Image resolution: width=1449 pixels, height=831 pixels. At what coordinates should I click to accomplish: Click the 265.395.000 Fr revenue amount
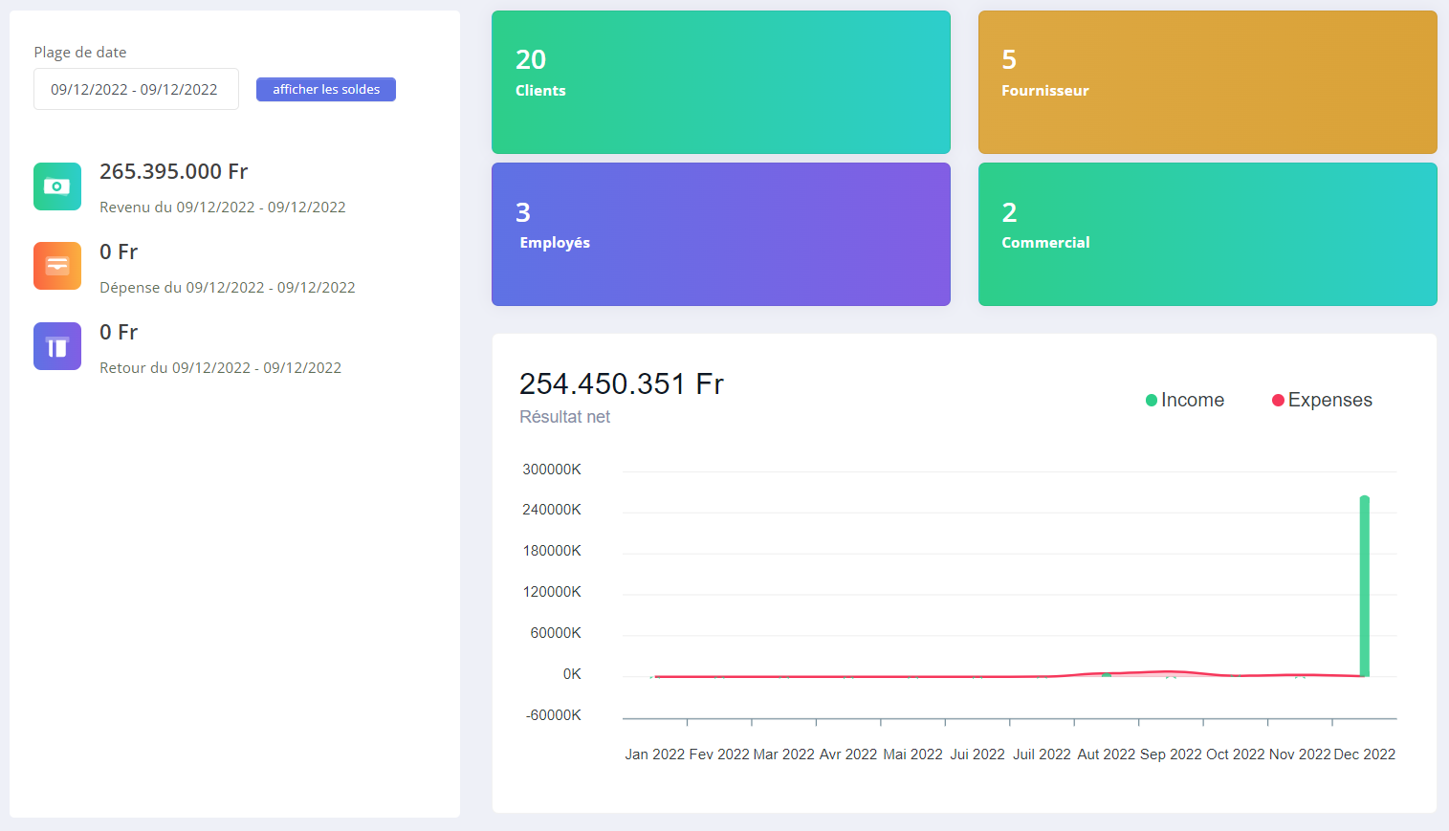point(173,172)
